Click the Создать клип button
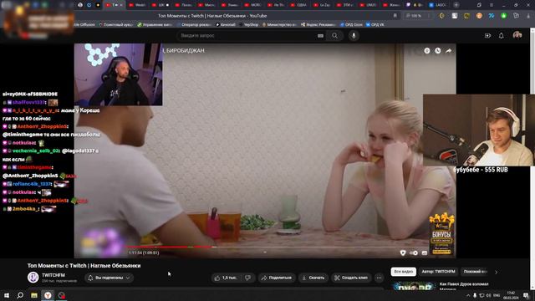 [x=351, y=278]
